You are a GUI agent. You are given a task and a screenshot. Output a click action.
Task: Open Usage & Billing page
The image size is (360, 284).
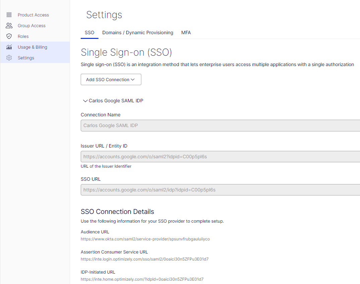click(32, 47)
